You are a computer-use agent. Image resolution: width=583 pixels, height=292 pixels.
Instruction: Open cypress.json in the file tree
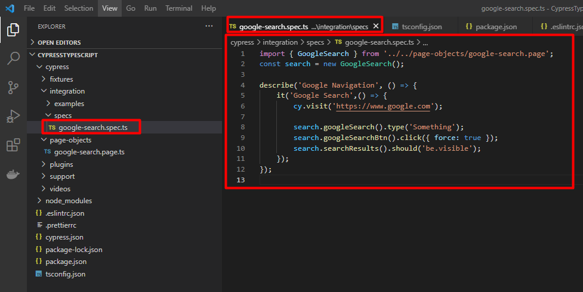pos(64,237)
